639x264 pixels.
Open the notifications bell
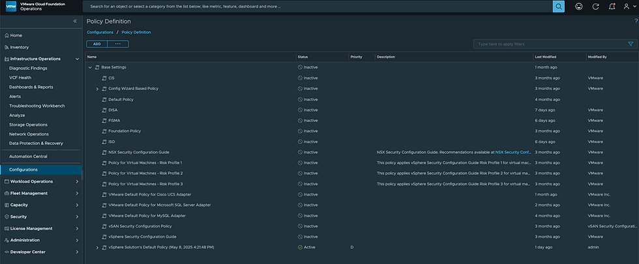tap(612, 6)
